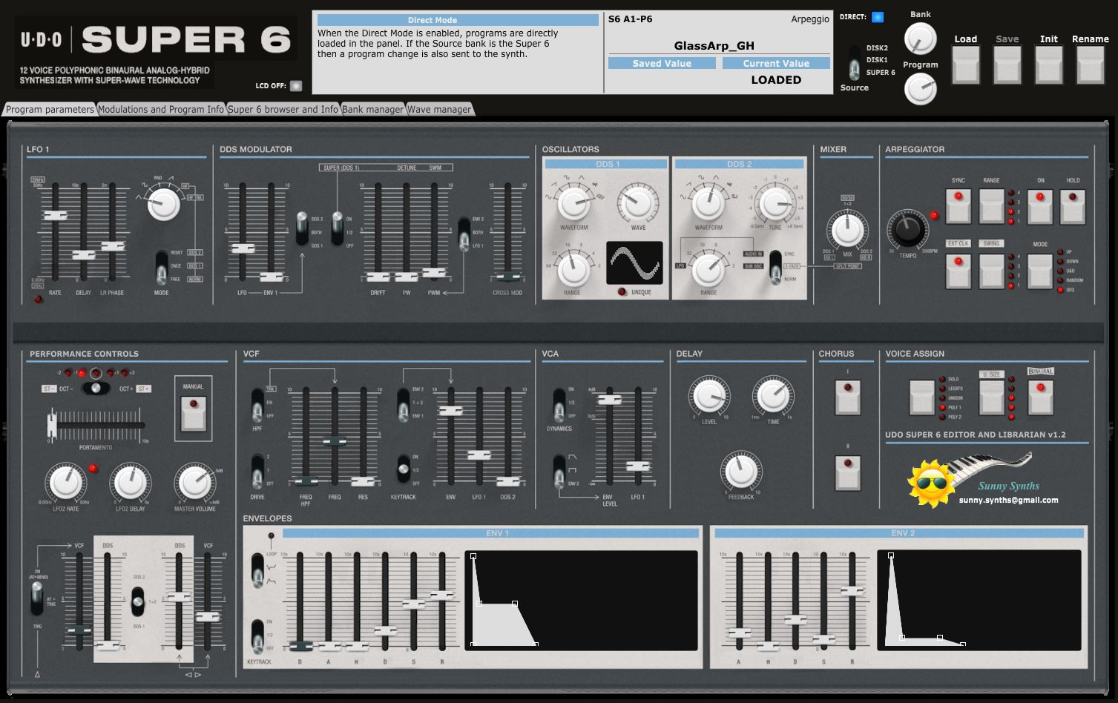Click the Source bank selector switch

(x=855, y=64)
